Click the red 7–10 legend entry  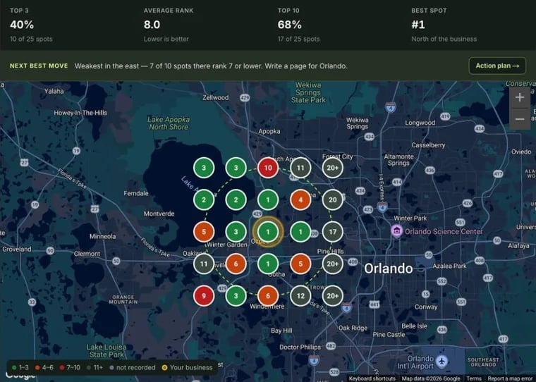click(x=70, y=368)
